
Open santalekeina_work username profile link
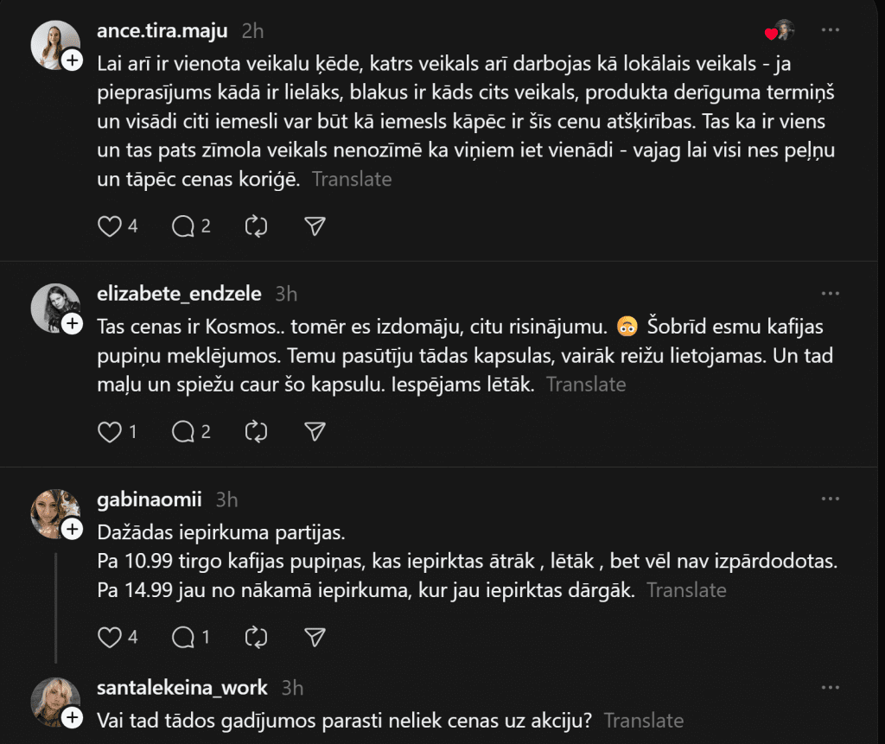coord(182,688)
